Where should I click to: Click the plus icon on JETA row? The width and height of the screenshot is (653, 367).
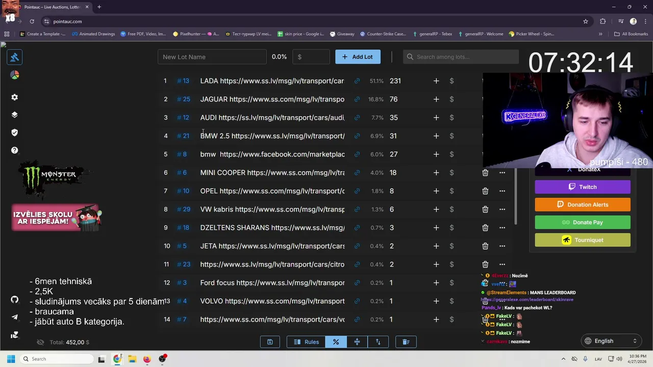pos(436,246)
